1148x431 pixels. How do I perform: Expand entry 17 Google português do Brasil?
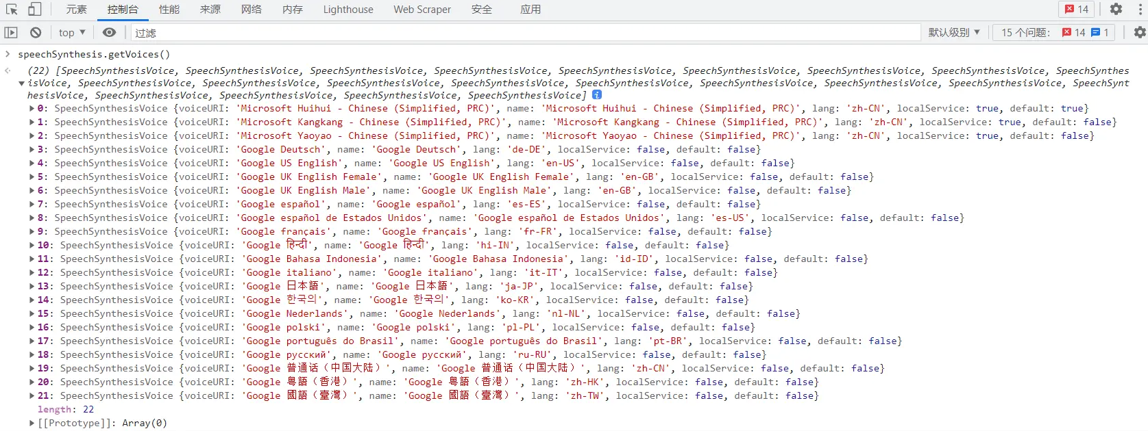click(x=32, y=341)
